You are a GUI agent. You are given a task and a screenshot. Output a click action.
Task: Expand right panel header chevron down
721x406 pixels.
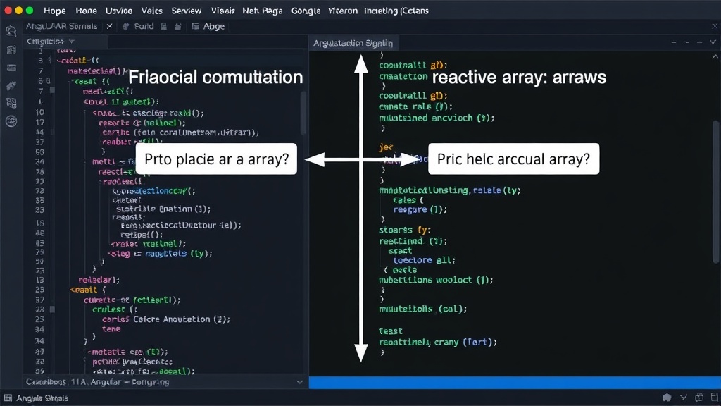(713, 42)
